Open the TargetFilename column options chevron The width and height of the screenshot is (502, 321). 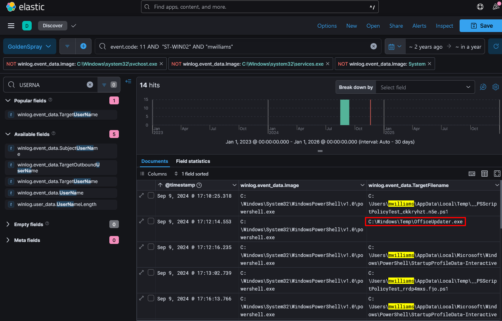click(x=497, y=185)
